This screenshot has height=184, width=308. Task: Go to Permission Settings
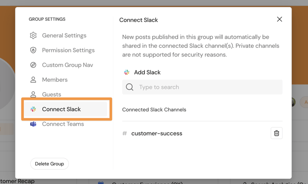(x=68, y=50)
